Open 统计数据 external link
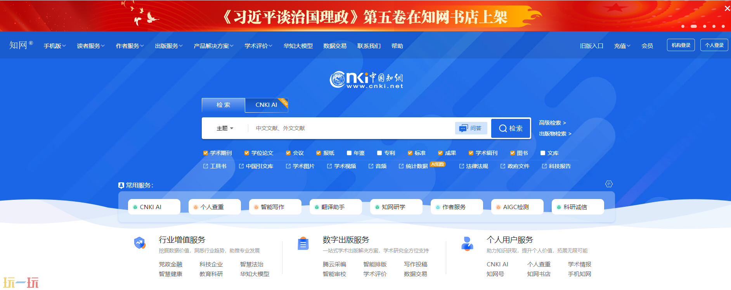The width and height of the screenshot is (731, 290). 413,166
